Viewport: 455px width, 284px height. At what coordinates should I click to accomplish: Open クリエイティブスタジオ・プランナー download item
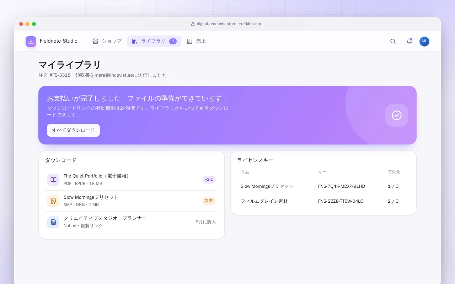(132, 222)
